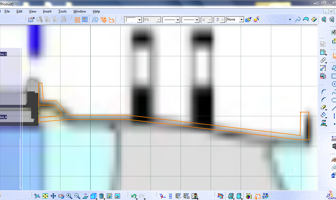Screen dimensions: 336x200
Task: Select the Corner tool
Action: pyautogui.click(x=323, y=92)
